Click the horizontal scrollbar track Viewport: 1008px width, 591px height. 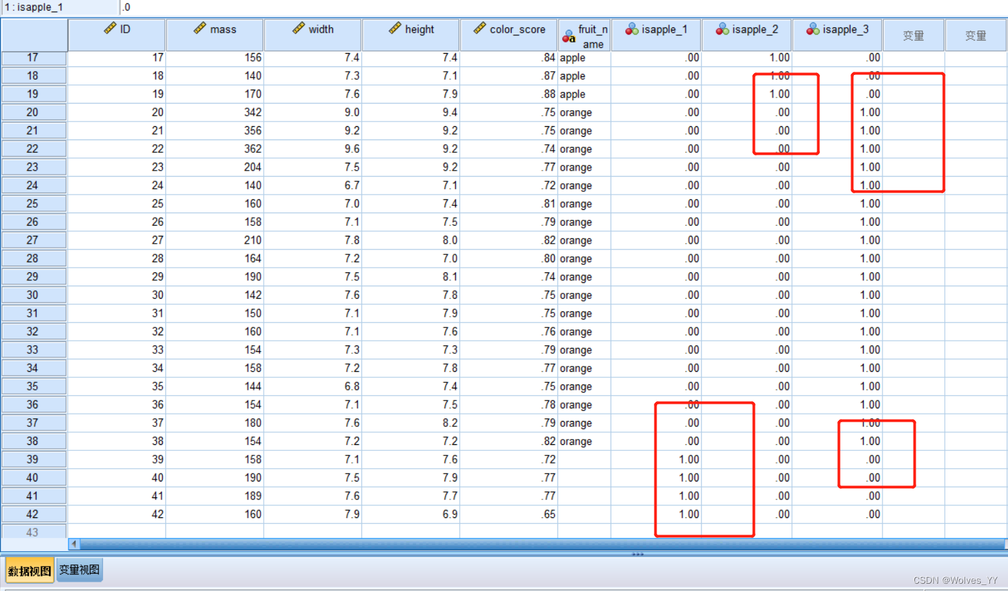tap(532, 544)
